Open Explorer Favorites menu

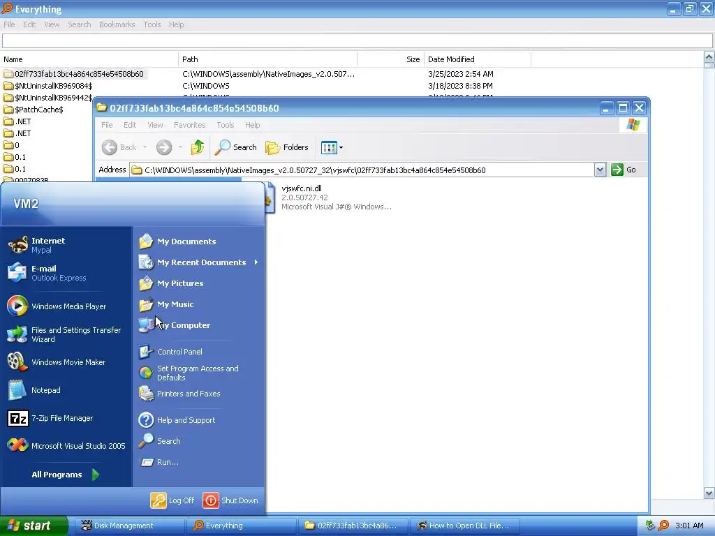(189, 125)
